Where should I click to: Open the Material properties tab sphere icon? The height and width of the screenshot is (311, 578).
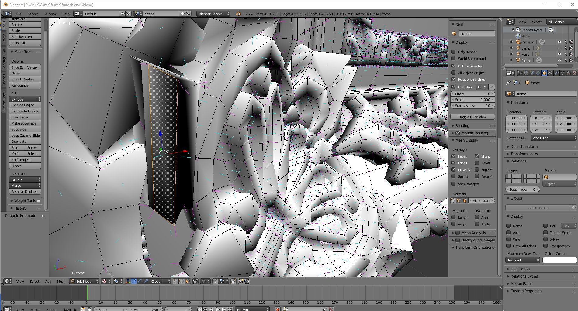click(x=569, y=73)
